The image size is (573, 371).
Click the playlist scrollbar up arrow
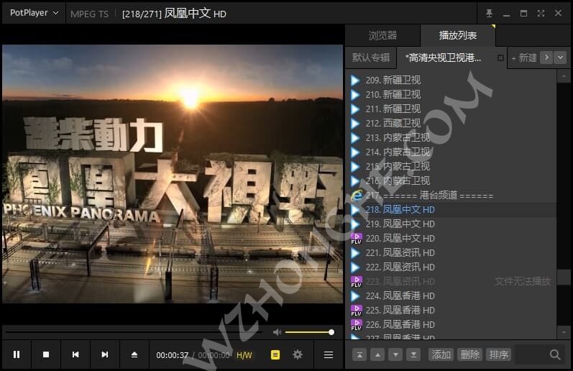coord(564,76)
